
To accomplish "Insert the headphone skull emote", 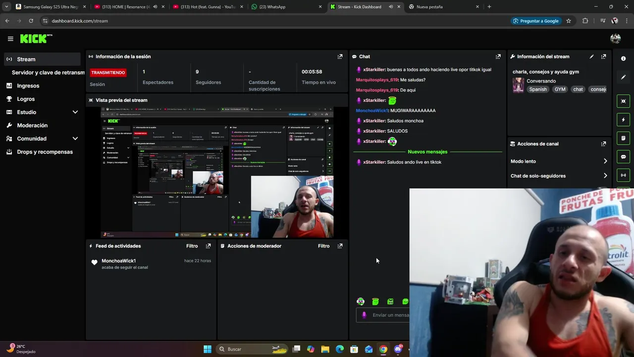I will pos(361,301).
